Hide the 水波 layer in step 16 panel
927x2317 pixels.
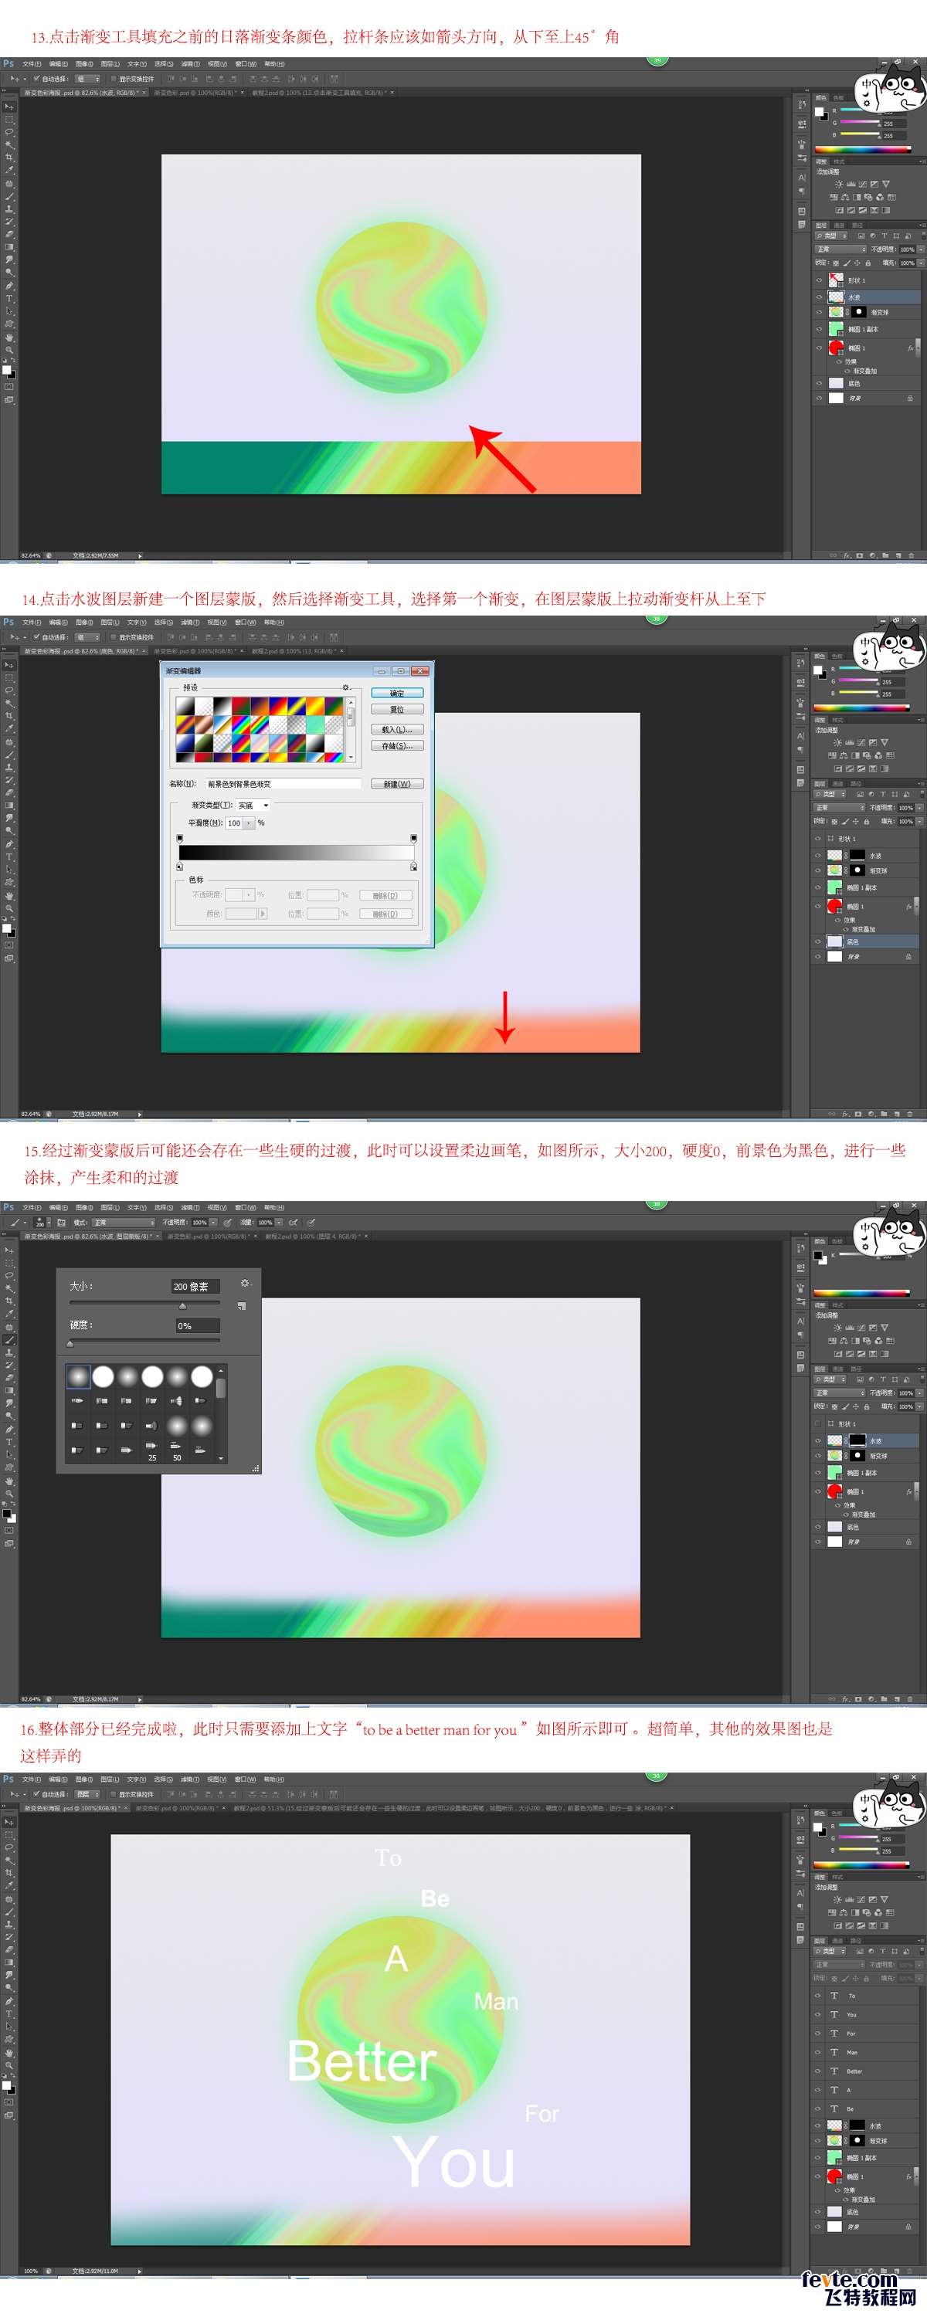coord(818,2125)
